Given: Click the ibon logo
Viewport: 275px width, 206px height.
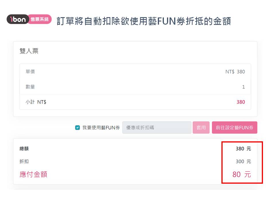Looking at the screenshot, I should pyautogui.click(x=18, y=19).
